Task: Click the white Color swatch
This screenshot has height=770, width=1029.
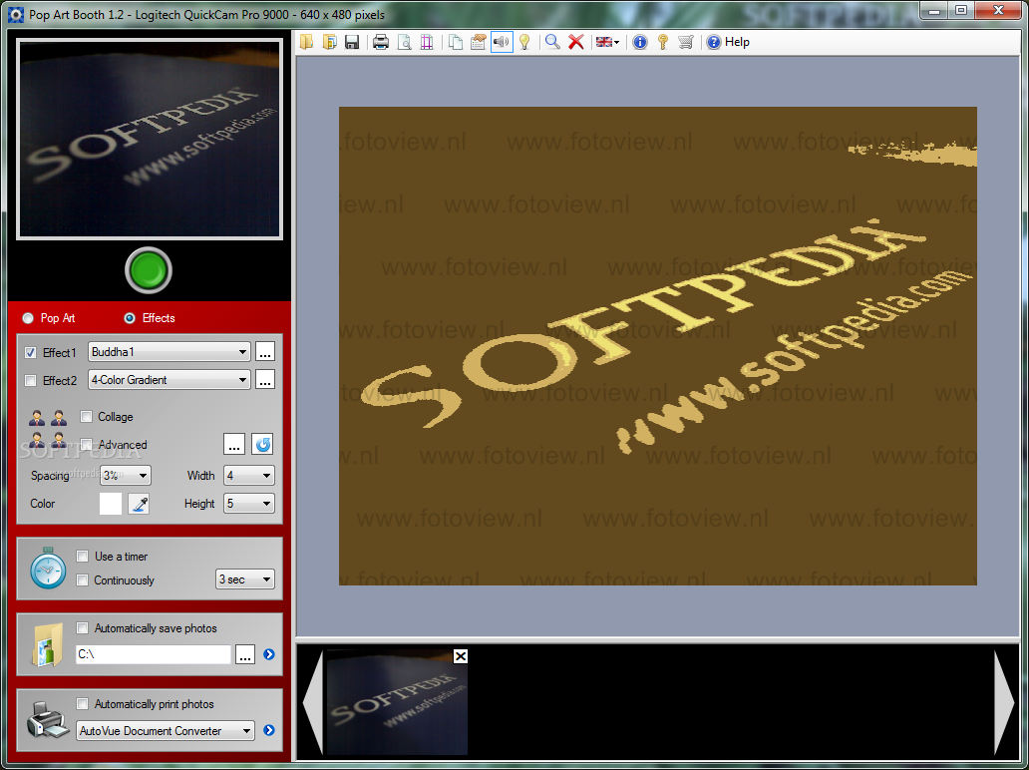Action: point(111,504)
